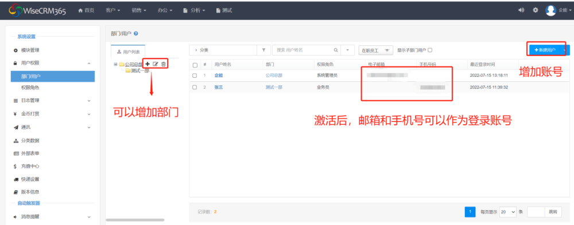Viewport: 574px width, 225px height.
Task: Open the sound notification speaker icon
Action: [x=521, y=10]
